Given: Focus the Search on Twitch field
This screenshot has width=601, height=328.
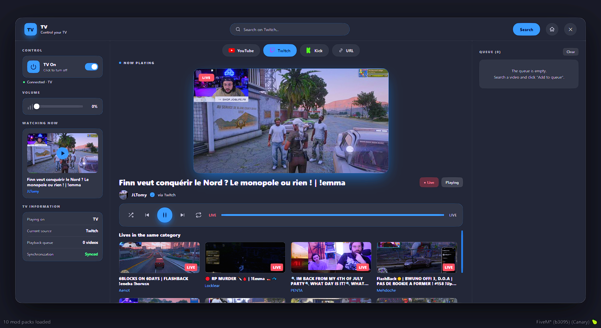Looking at the screenshot, I should coord(290,29).
